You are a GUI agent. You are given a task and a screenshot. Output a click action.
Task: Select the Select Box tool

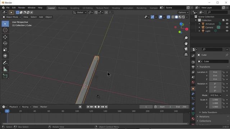[5, 24]
